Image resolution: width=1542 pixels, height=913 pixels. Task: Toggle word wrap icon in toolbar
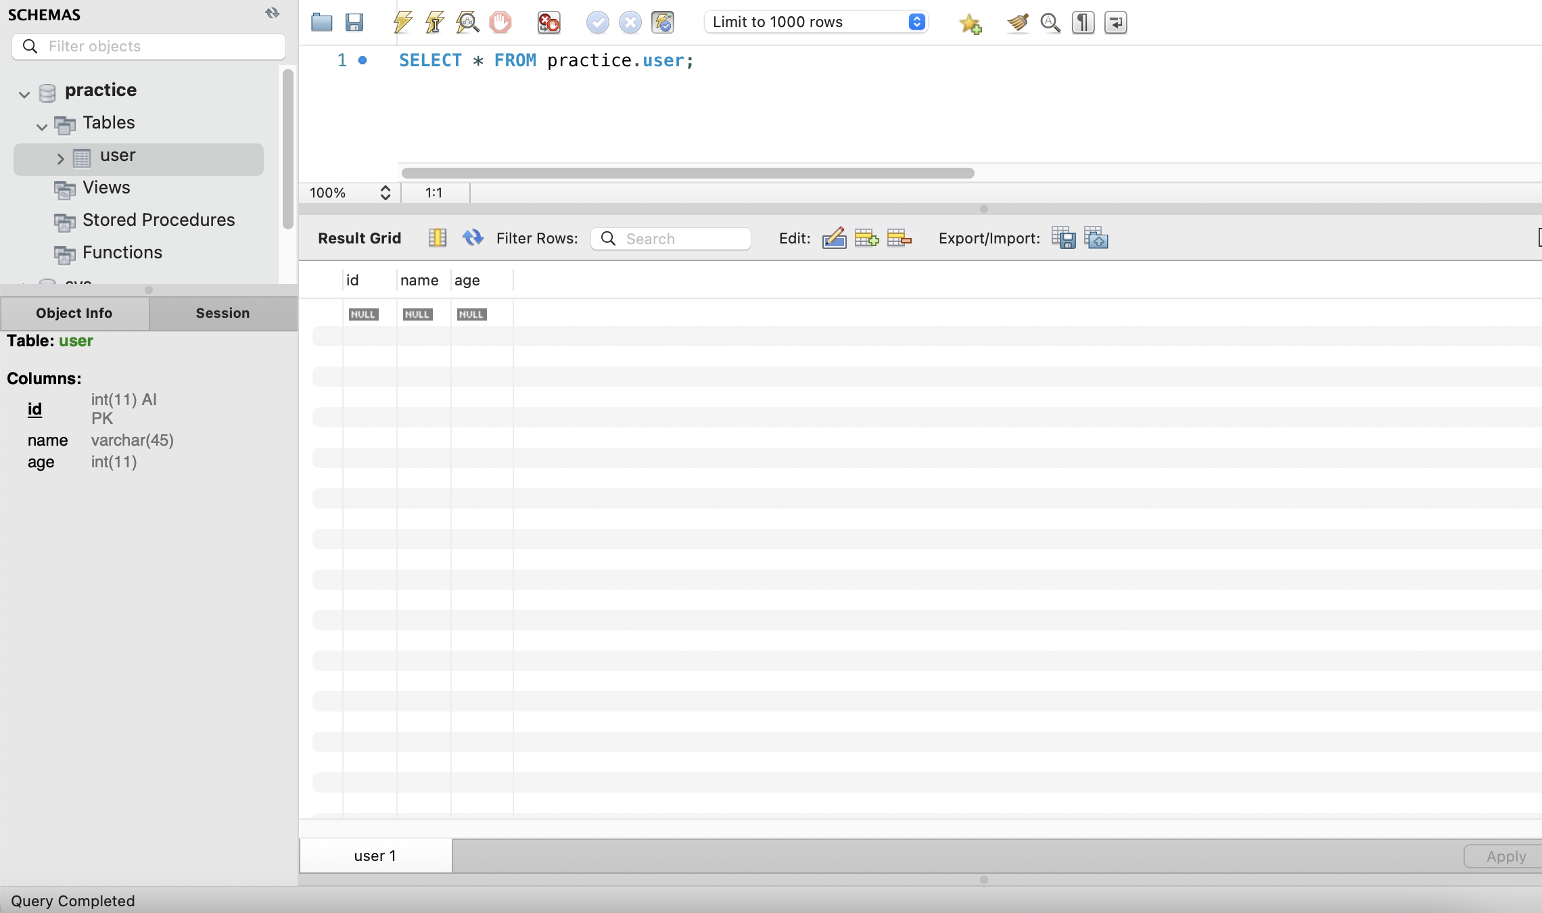(x=1115, y=22)
